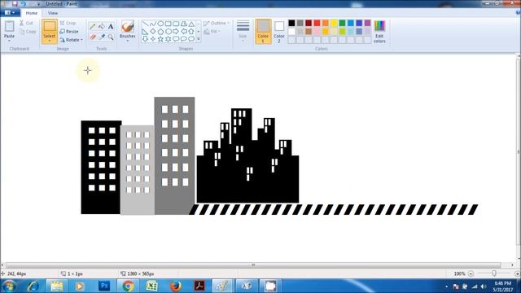Open Photoshop from the taskbar
The image size is (521, 293).
[104, 286]
